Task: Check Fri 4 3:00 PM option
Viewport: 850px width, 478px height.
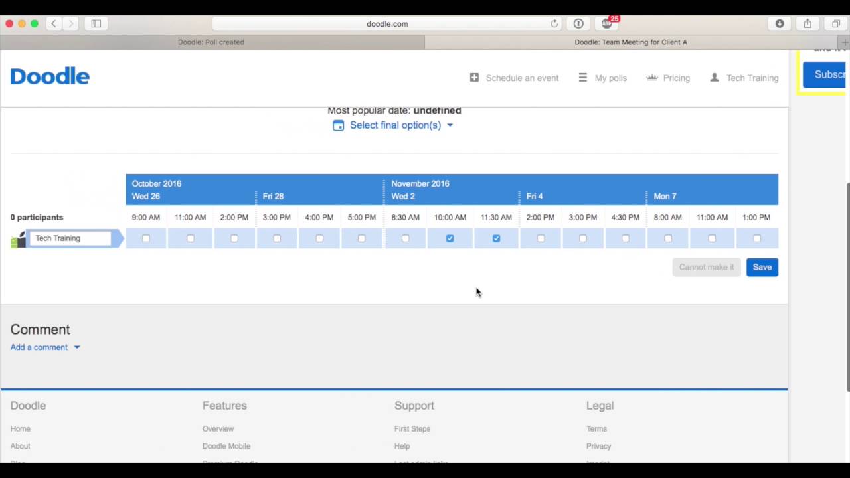Action: 583,238
